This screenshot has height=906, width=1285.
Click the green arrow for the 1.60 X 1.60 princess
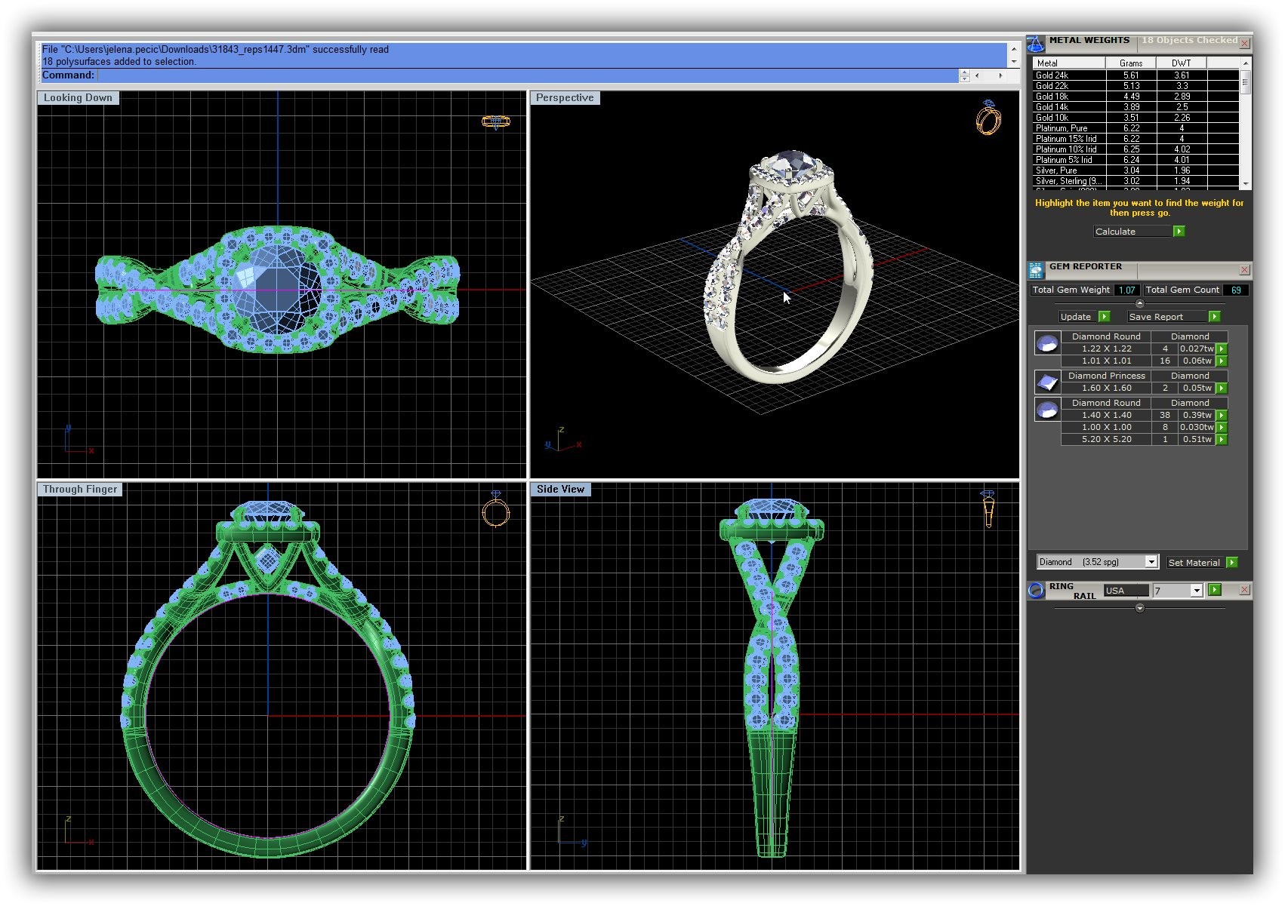(1221, 388)
